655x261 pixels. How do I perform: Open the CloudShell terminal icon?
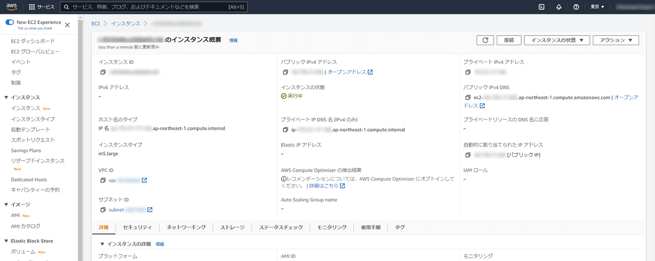point(541,7)
